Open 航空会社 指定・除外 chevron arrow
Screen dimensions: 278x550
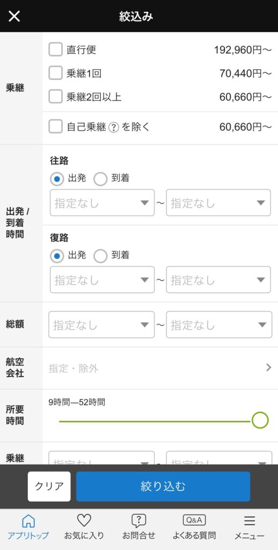point(268,367)
